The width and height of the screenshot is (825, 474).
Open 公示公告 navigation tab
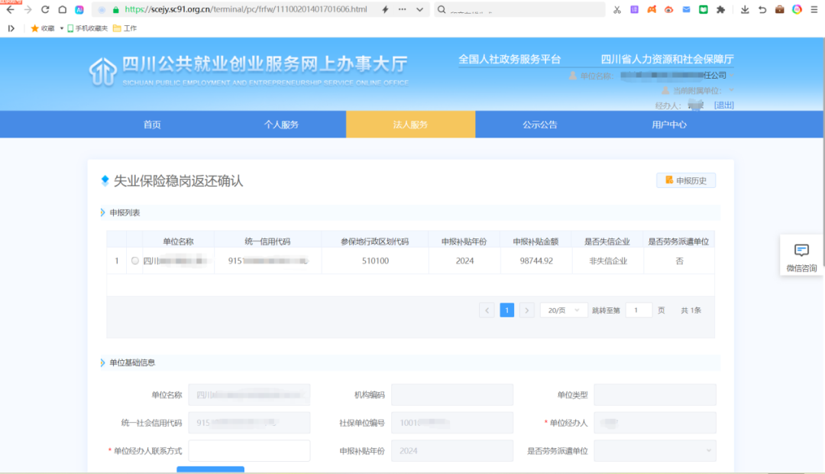[x=539, y=125]
